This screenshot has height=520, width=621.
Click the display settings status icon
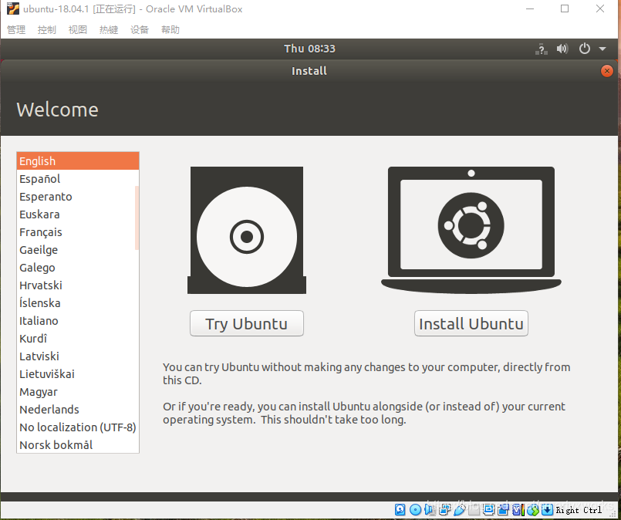point(489,509)
